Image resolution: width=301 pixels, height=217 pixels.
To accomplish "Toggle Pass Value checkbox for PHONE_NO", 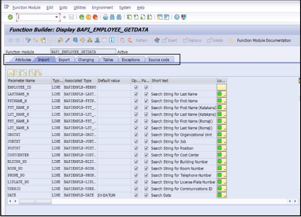I will pos(146,175).
